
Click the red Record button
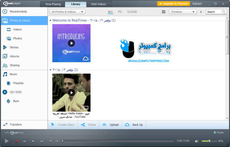pos(17,141)
